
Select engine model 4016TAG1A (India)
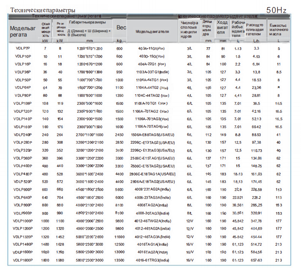pos(153,245)
